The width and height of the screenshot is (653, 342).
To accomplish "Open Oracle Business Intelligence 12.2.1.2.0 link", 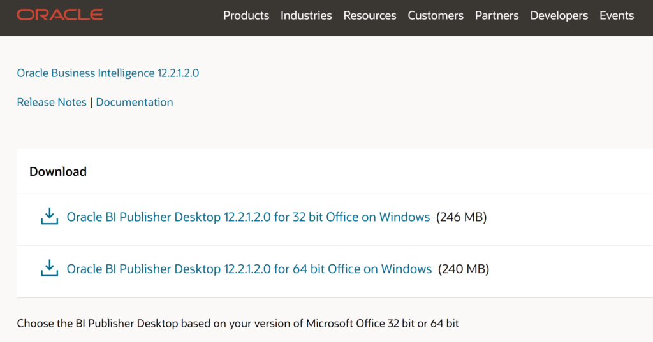I will [x=108, y=73].
